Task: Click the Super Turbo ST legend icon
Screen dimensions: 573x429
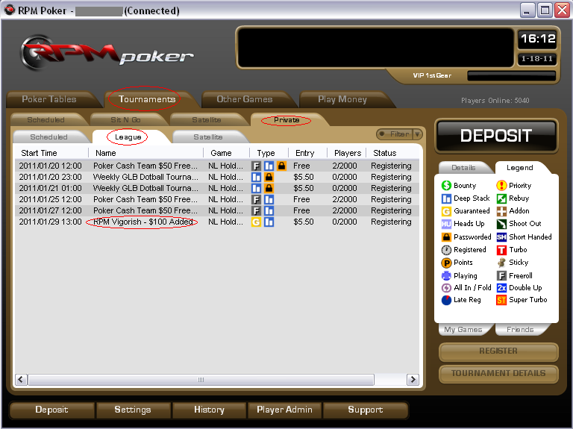Action: coord(501,300)
